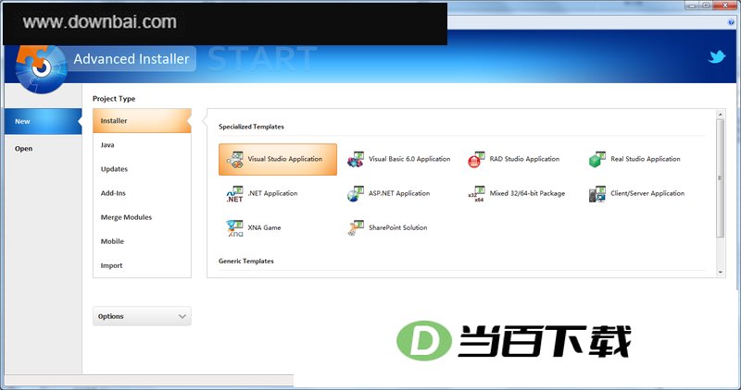The height and width of the screenshot is (390, 741).
Task: Minimize the Advanced Installer window
Action: click(x=692, y=6)
